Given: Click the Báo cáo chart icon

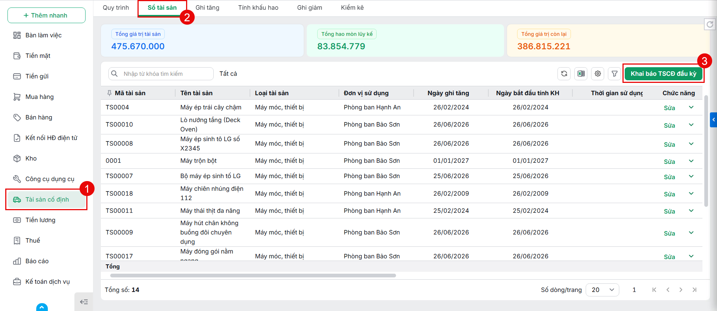Looking at the screenshot, I should click(17, 261).
